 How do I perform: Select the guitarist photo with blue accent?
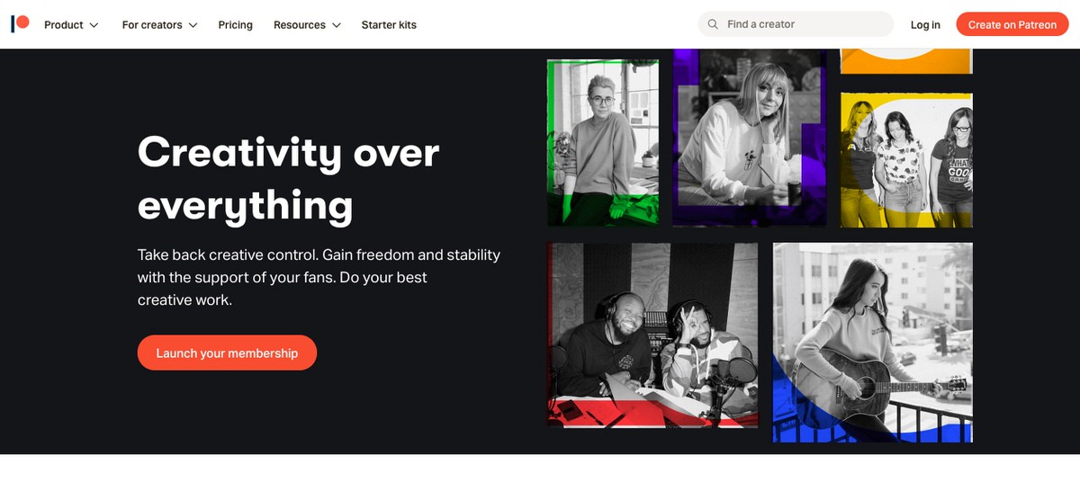pyautogui.click(x=872, y=343)
